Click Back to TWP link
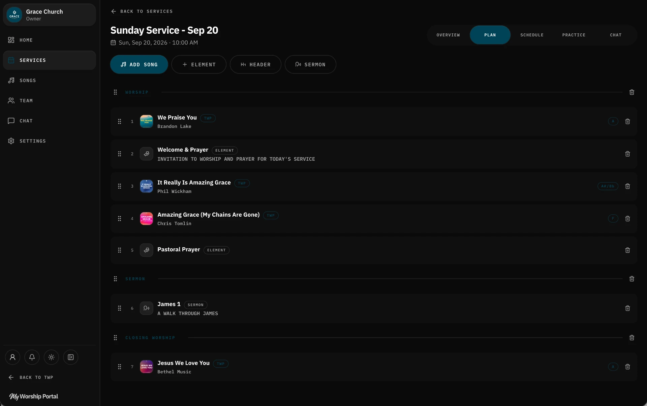This screenshot has height=406, width=647. (31, 377)
